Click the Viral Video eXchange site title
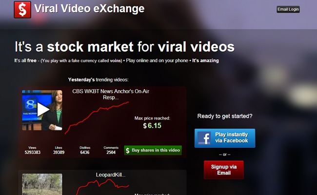This screenshot has width=317, height=195. click(x=89, y=9)
